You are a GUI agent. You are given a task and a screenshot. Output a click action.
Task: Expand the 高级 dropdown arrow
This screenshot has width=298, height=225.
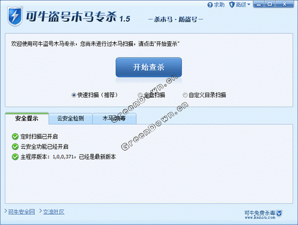249,4
